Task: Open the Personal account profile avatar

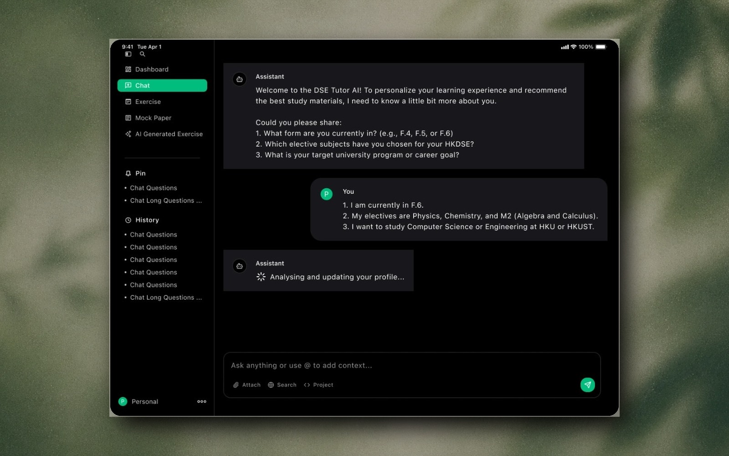Action: [123, 402]
